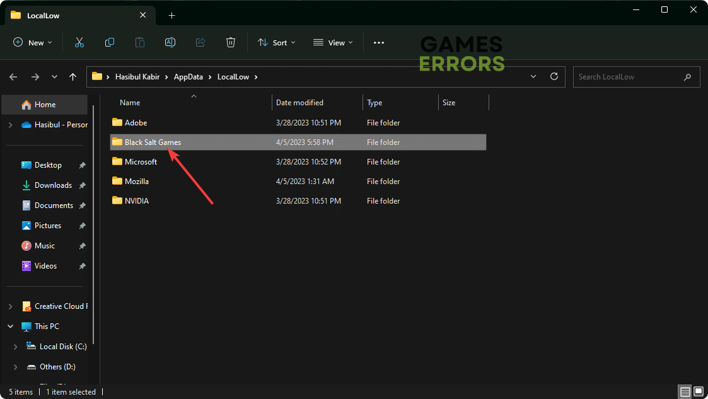Image resolution: width=708 pixels, height=399 pixels.
Task: Collapse the This PC tree node
Action: click(10, 327)
